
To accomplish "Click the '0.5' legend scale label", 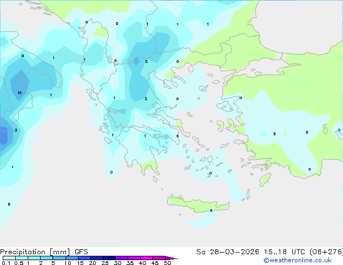I will click(19, 263).
